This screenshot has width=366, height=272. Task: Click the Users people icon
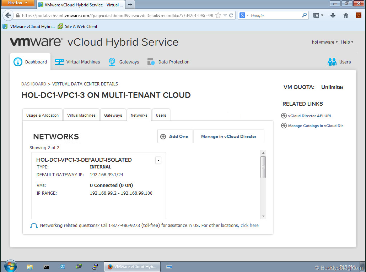click(332, 62)
